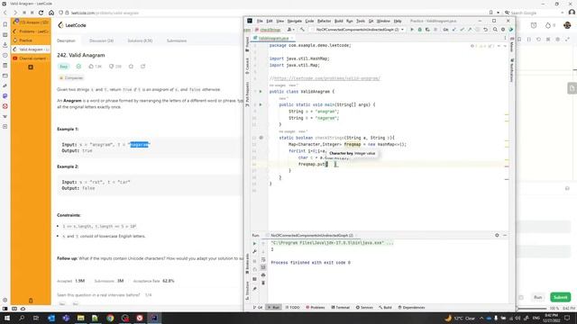Open Project tool window side tab
The height and width of the screenshot is (324, 577).
[247, 44]
